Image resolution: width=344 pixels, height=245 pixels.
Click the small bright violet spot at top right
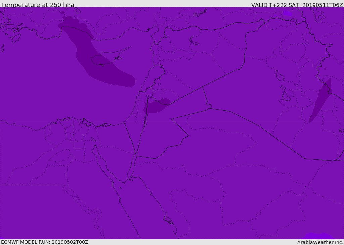[x=287, y=13]
